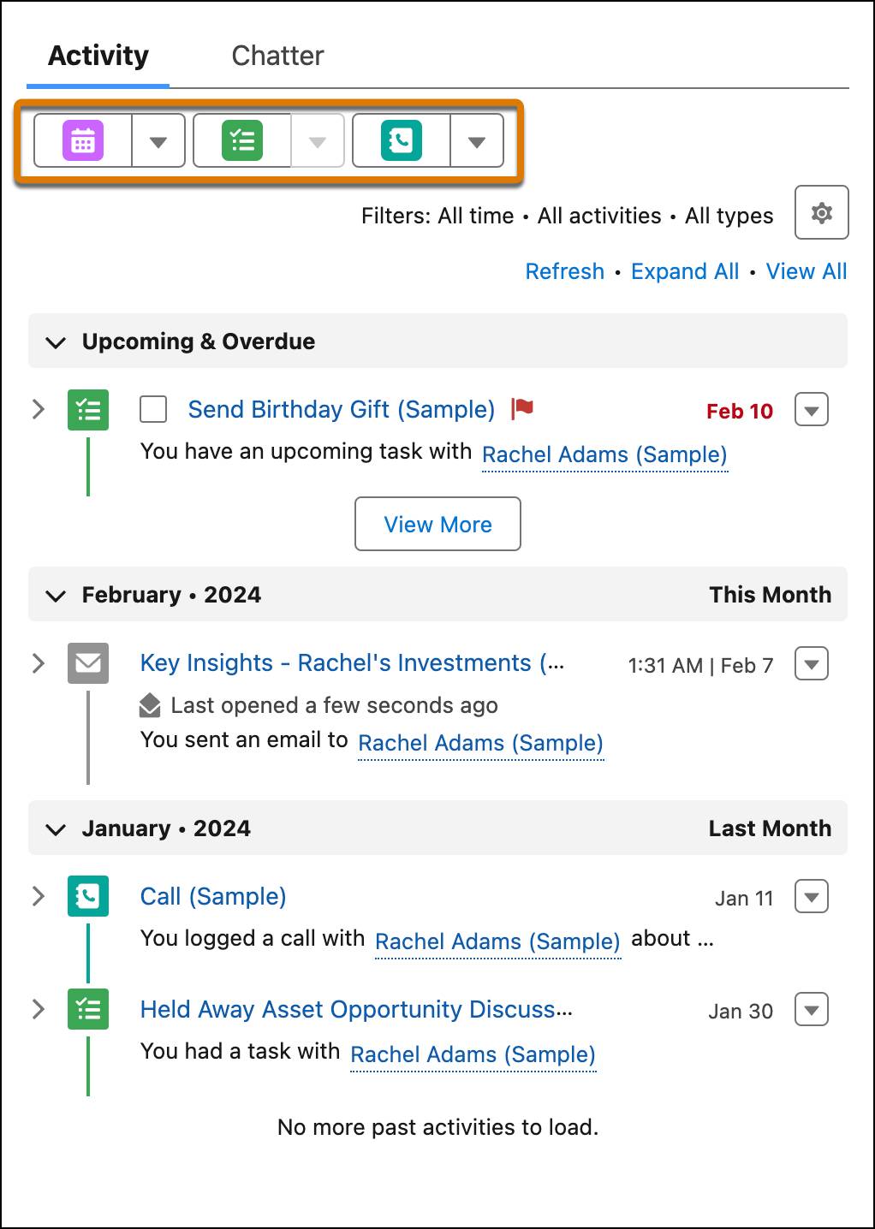
Task: Select the Activity tab
Action: click(97, 55)
